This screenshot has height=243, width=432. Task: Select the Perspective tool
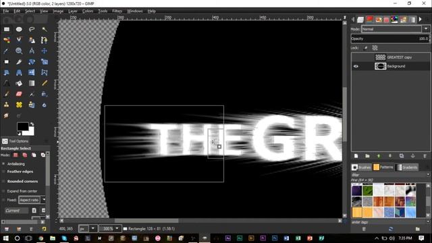(19, 72)
